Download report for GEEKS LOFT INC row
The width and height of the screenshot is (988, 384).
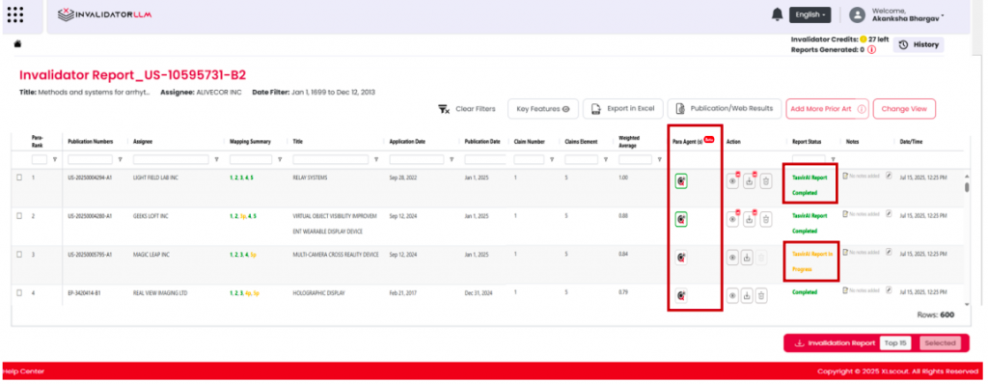(x=749, y=219)
